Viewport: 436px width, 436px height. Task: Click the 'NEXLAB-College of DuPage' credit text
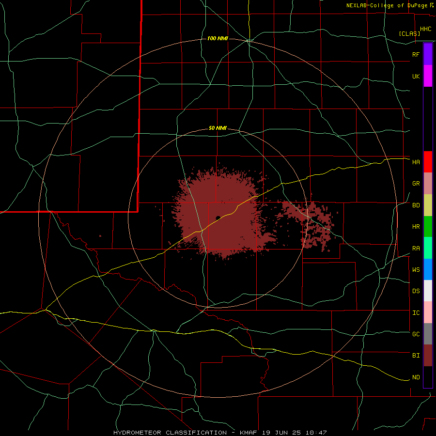coord(387,5)
